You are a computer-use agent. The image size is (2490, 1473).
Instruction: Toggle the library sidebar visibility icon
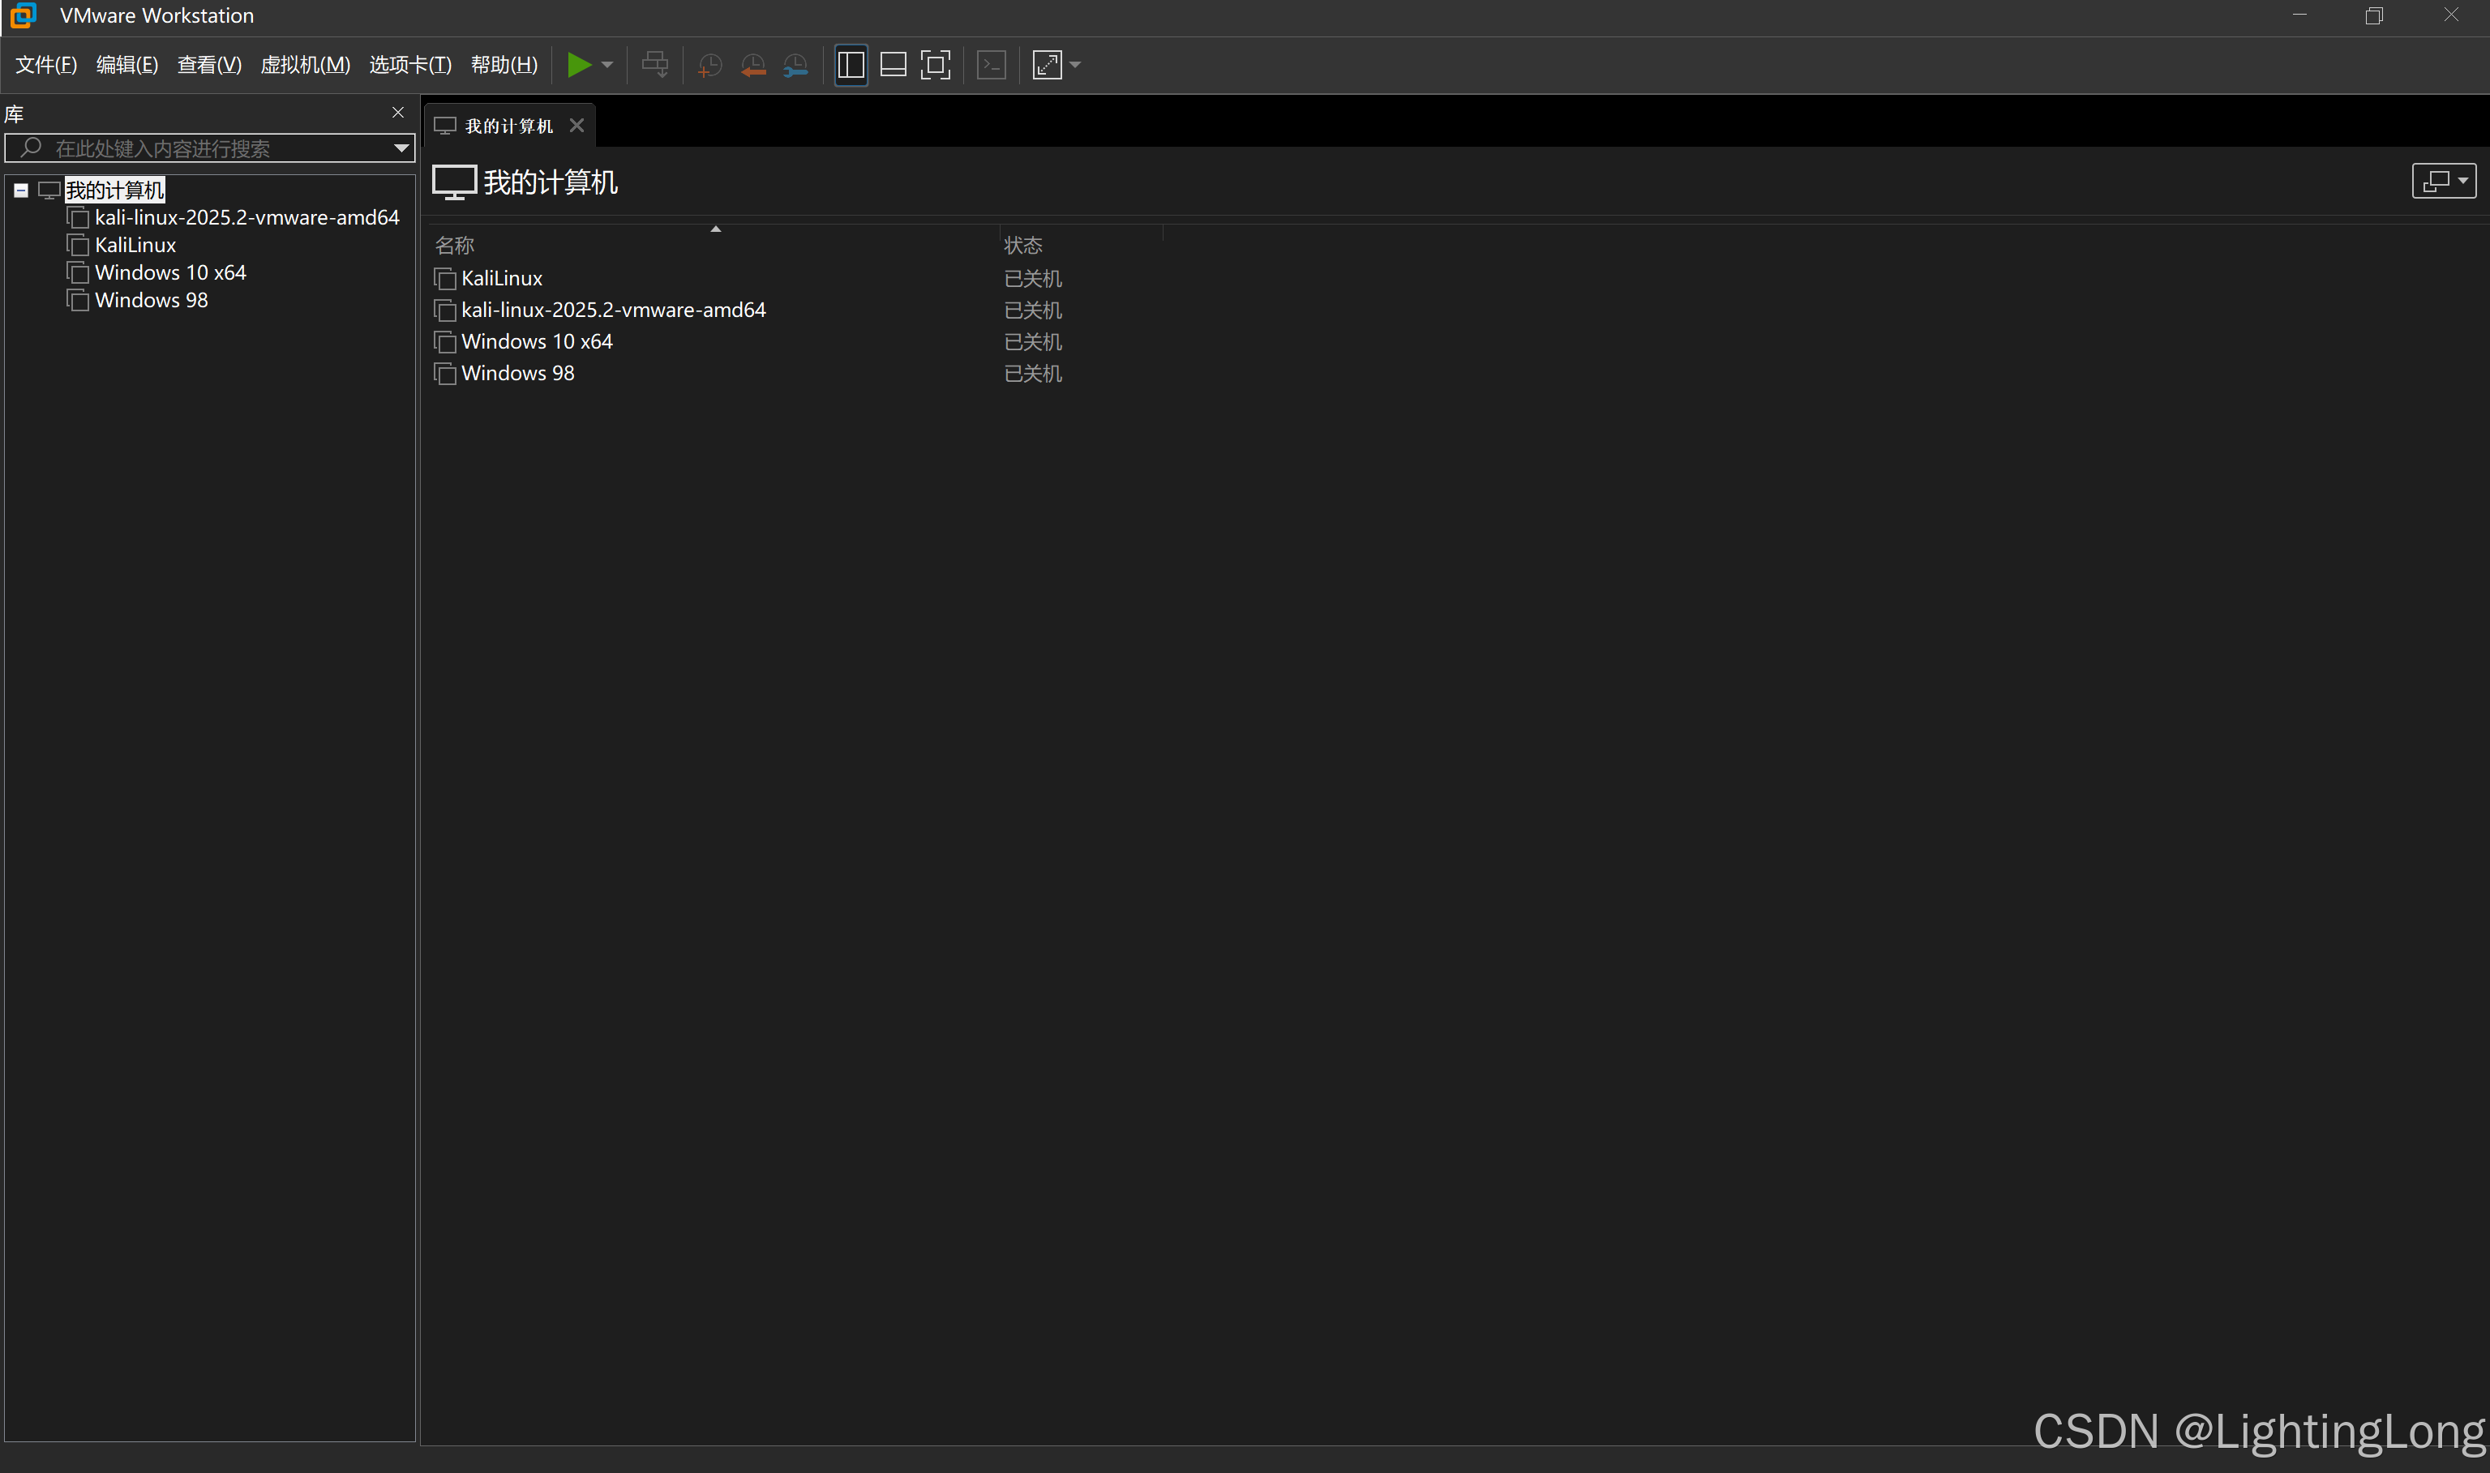coord(851,65)
